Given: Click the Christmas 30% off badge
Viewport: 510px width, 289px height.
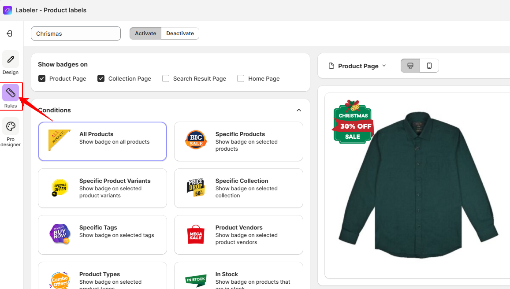Looking at the screenshot, I should tap(353, 122).
